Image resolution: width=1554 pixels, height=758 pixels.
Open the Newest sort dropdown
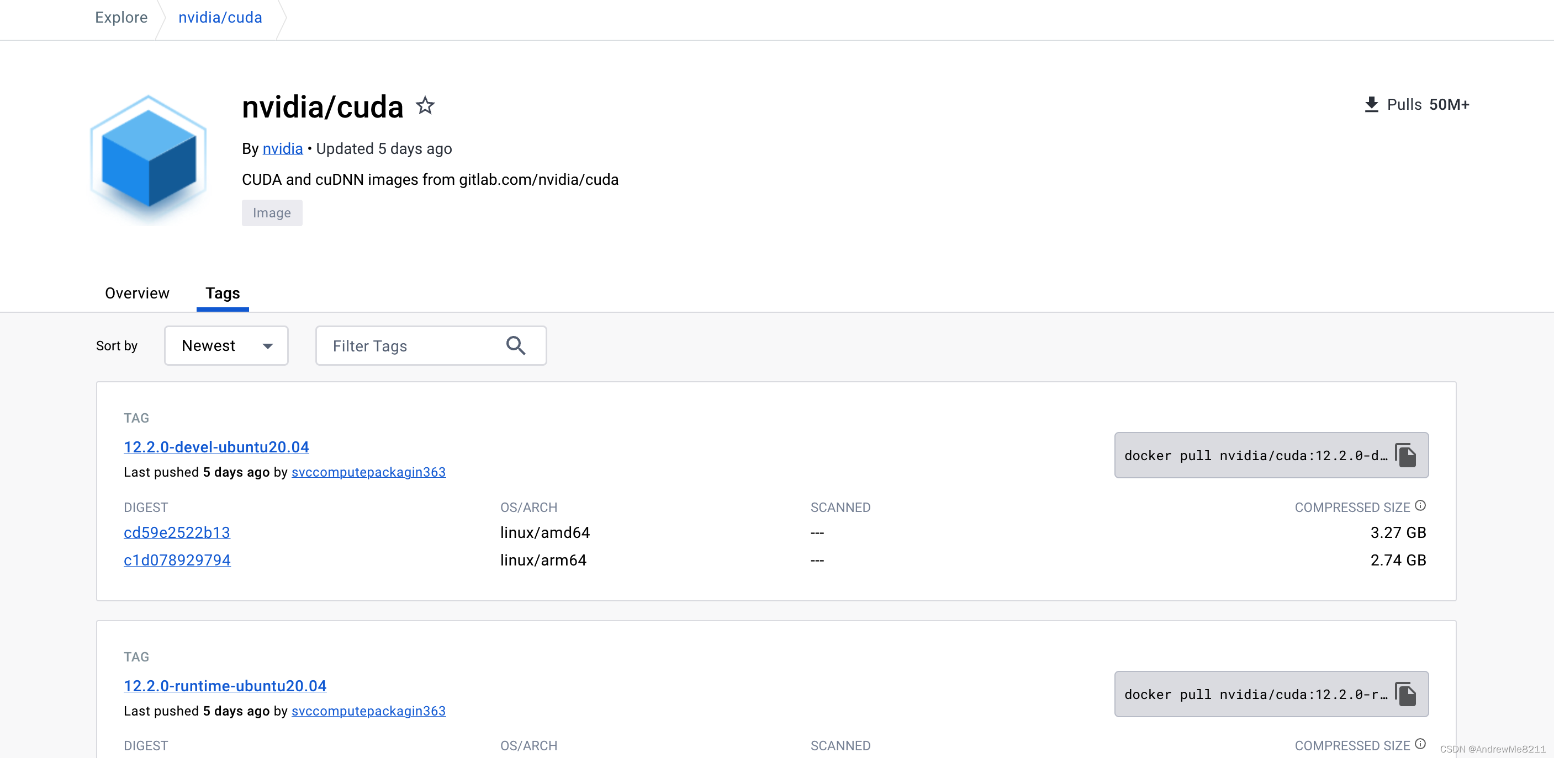click(226, 346)
